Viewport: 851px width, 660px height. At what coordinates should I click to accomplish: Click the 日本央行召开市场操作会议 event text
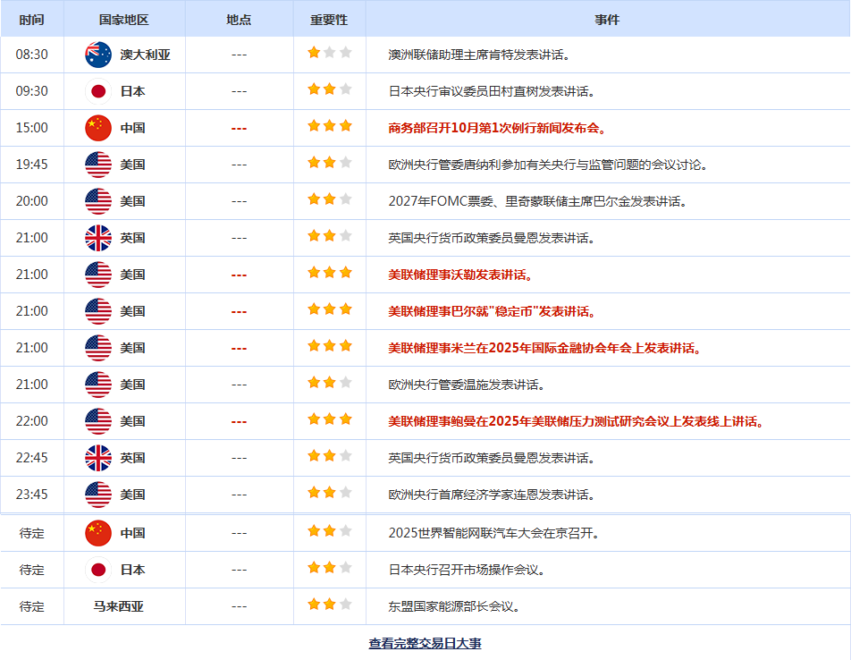(467, 570)
